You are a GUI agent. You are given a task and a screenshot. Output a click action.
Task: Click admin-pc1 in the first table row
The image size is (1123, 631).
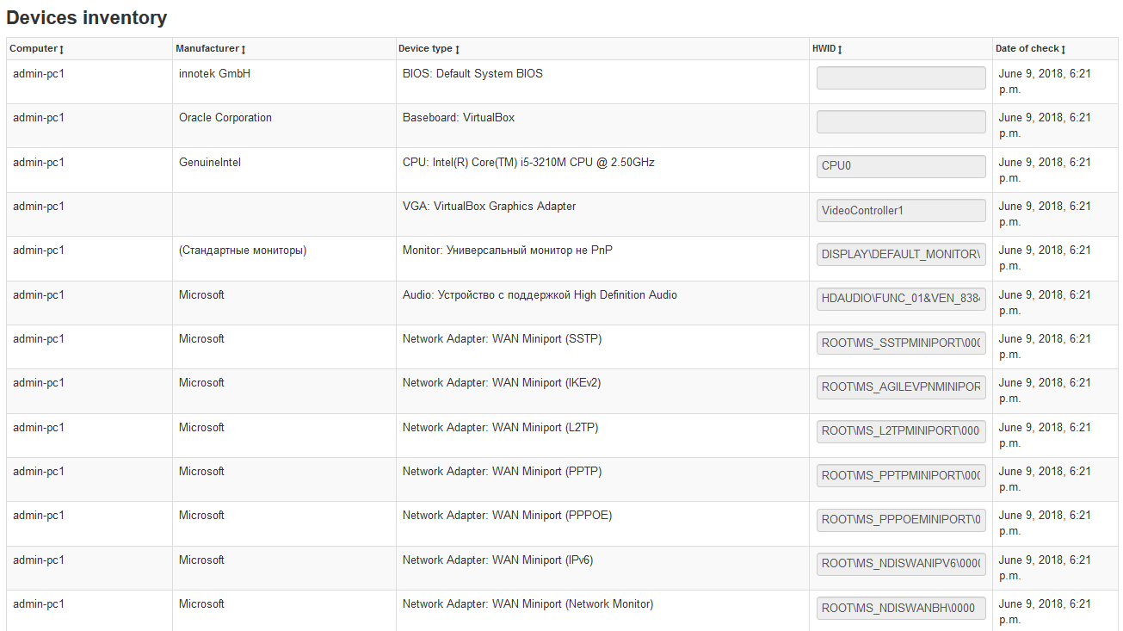point(38,73)
